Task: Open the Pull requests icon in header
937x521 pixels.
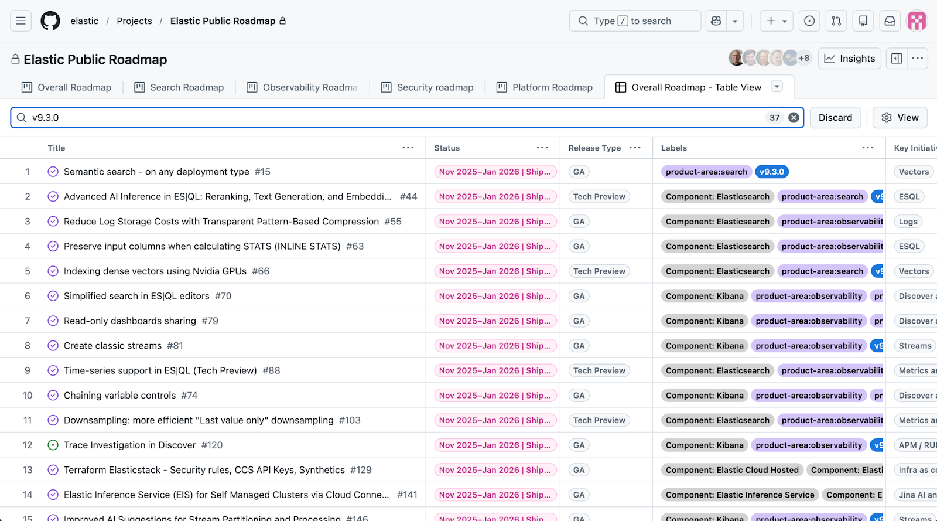Action: 836,21
